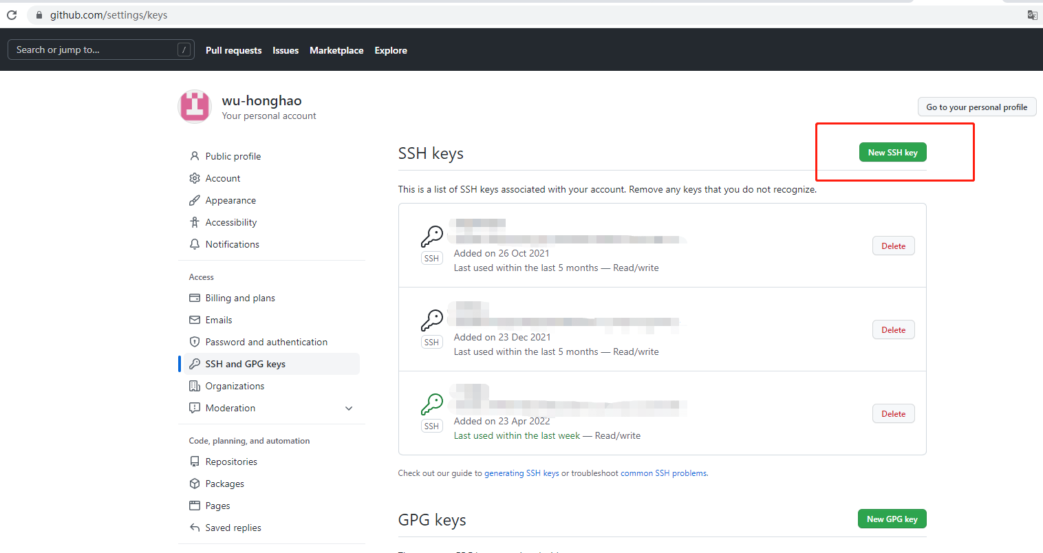
Task: Click 'Last used within the last week' text
Action: coord(517,435)
